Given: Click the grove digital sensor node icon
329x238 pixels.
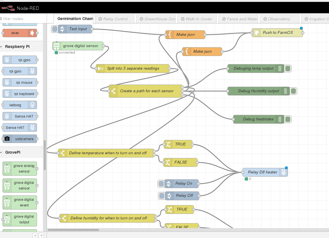Looking at the screenshot, I should pyautogui.click(x=57, y=46).
